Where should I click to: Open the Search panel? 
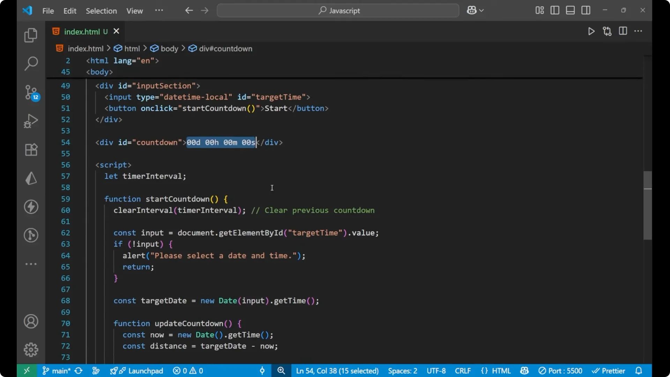[x=31, y=64]
